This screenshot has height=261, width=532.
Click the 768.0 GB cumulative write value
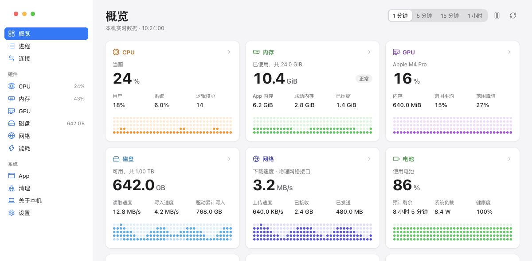click(x=209, y=212)
